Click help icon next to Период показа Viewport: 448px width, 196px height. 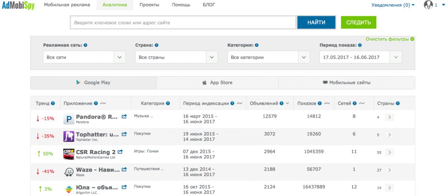click(360, 45)
